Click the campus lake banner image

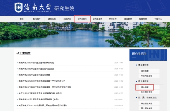tap(85, 35)
